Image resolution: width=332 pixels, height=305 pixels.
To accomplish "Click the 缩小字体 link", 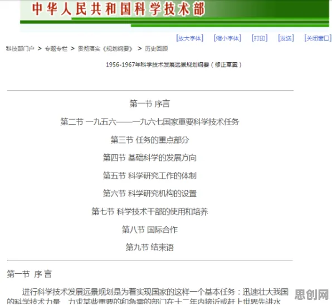I will [227, 38].
